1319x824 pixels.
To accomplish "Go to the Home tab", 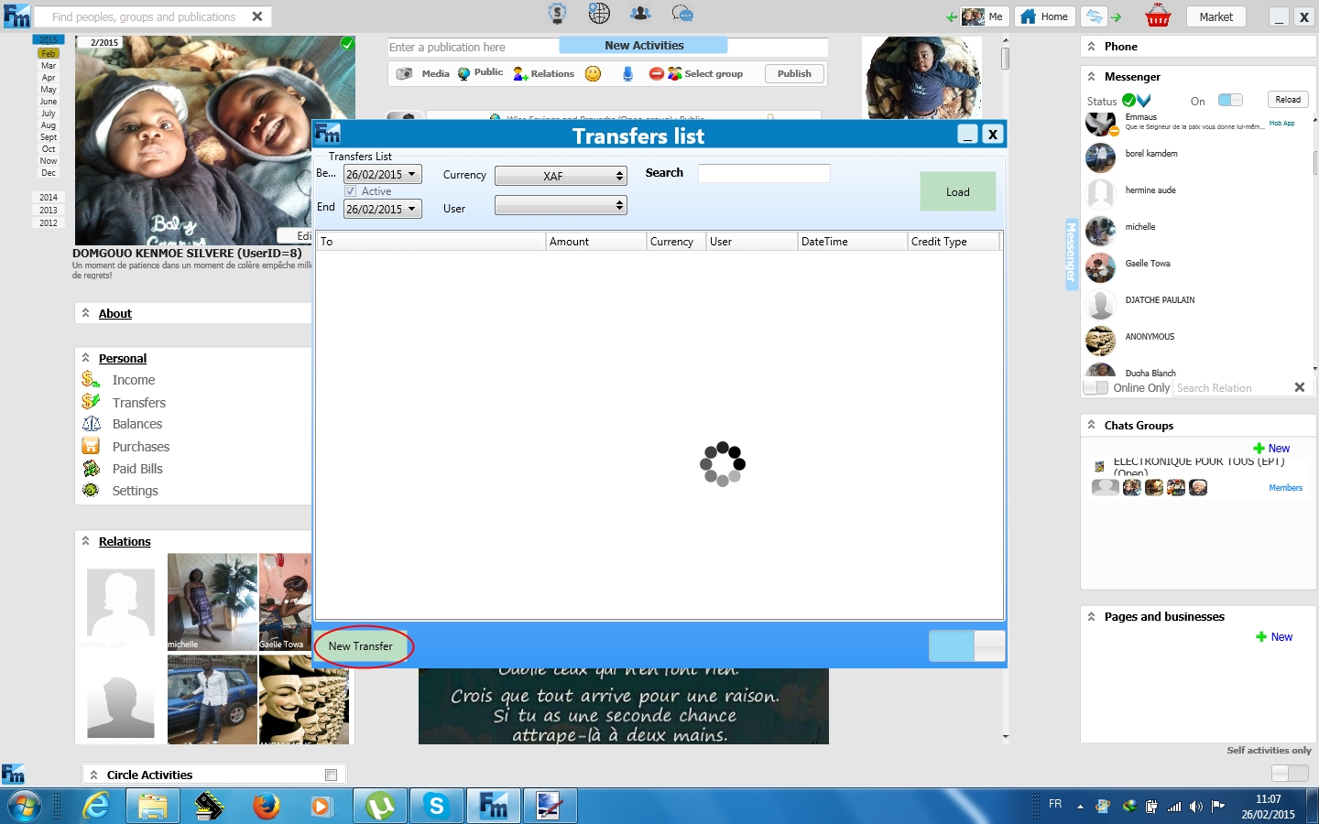I will [x=1045, y=16].
